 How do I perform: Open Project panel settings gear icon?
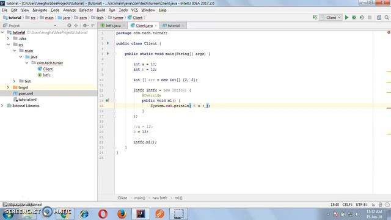coord(85,26)
